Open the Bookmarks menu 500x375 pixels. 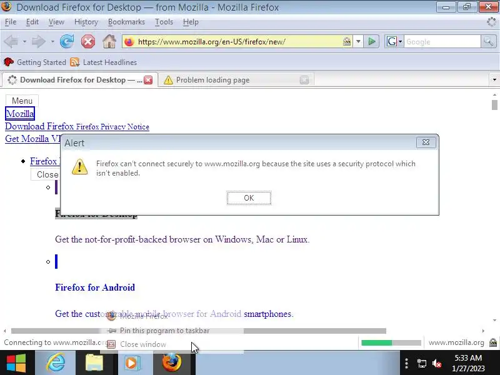click(126, 22)
